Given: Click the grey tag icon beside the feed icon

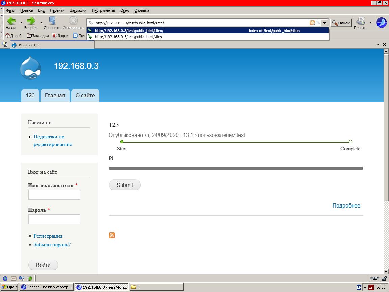Looking at the screenshot, I should 318,23.
